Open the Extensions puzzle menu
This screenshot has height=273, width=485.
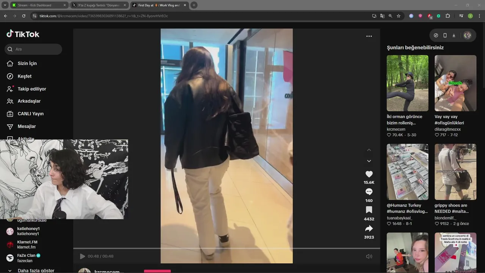pos(447,16)
